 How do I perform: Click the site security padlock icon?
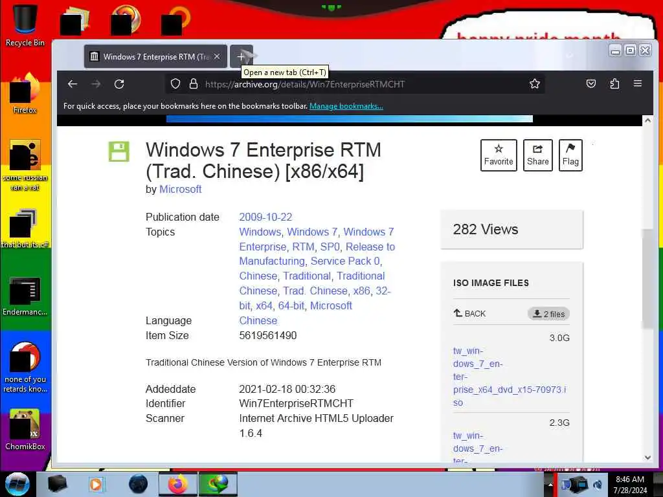(x=194, y=83)
